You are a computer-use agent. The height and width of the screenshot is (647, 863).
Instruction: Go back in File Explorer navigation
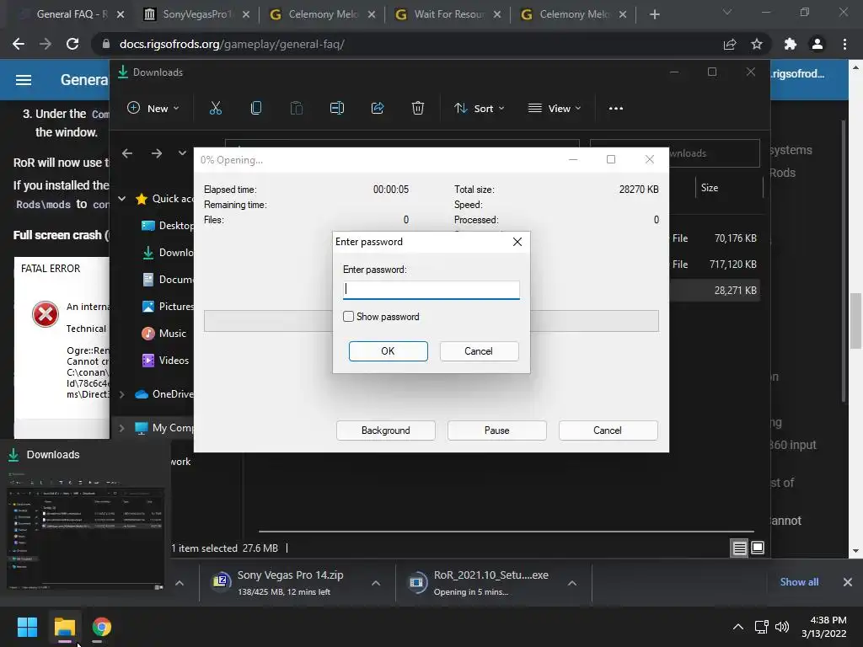coord(127,153)
